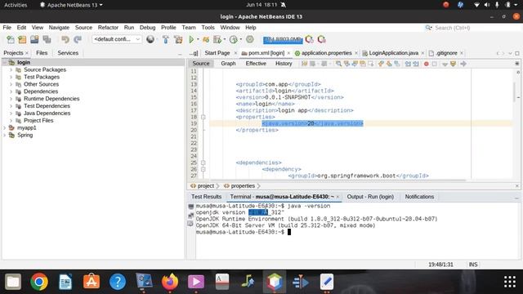Viewport: 523px width, 294px height.
Task: Build the project with hammer icon
Action: [x=165, y=40]
